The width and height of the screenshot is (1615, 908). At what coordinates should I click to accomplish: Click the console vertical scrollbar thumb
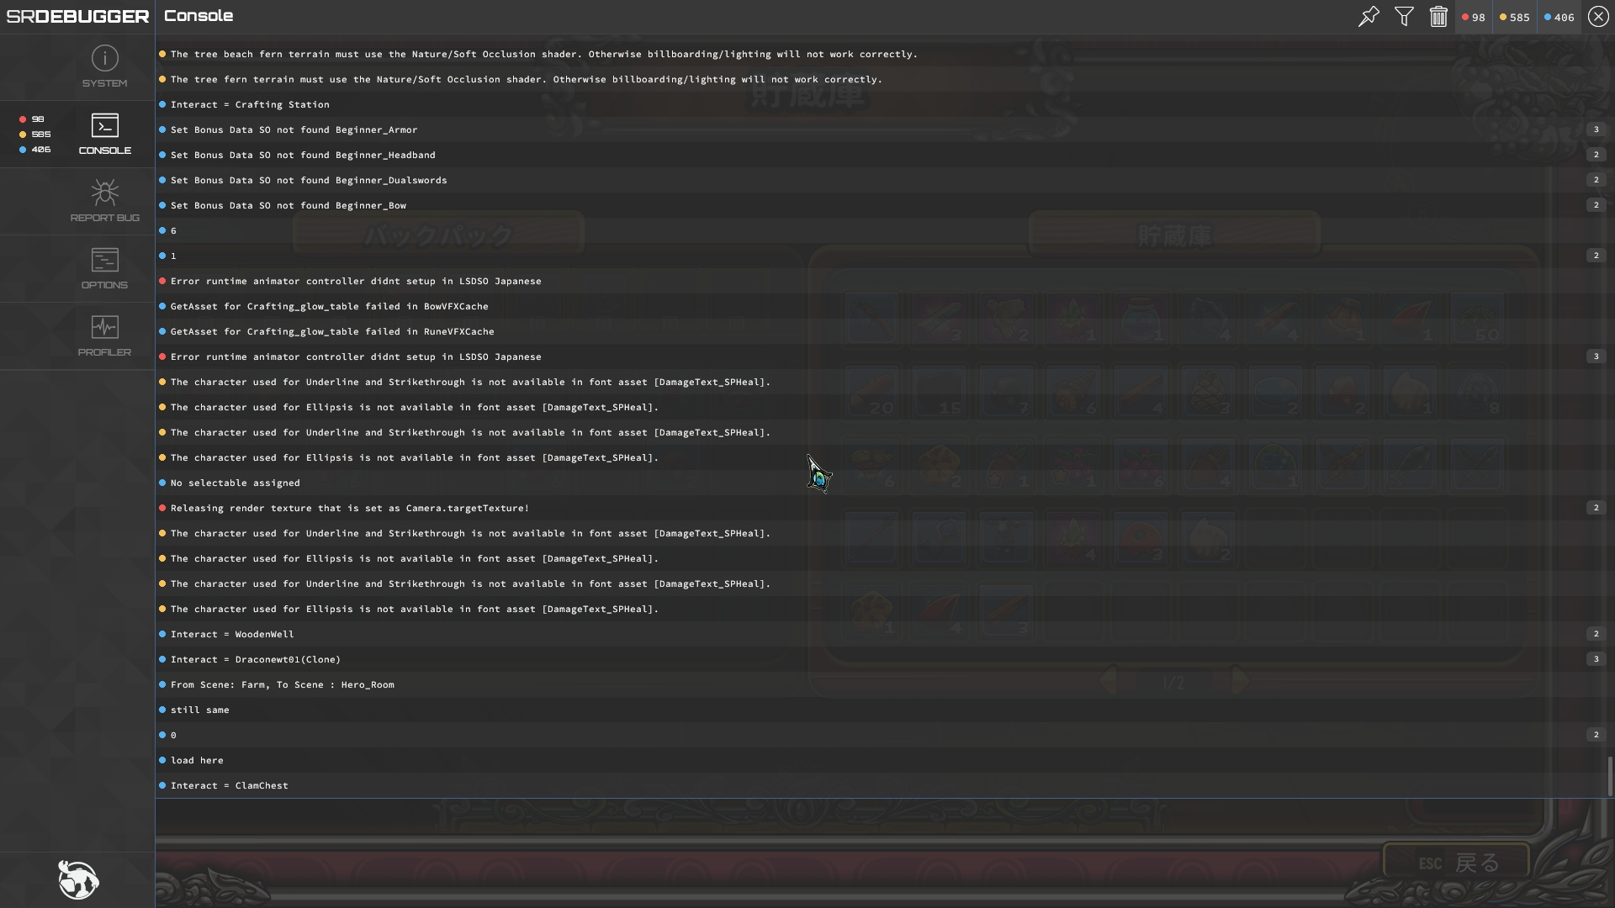coord(1610,775)
